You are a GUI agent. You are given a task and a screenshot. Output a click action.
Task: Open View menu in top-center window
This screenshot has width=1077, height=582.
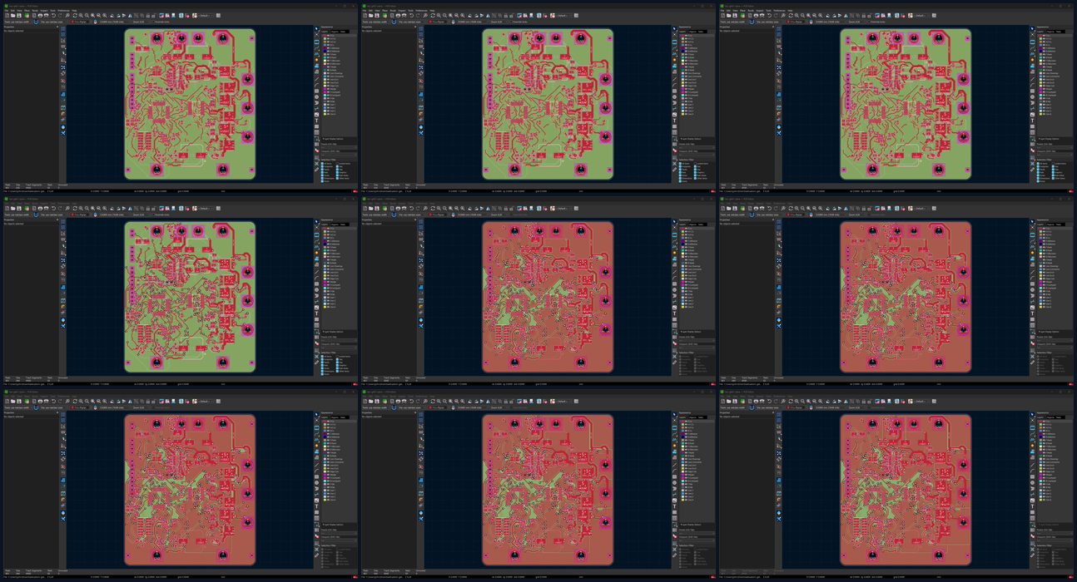point(377,10)
